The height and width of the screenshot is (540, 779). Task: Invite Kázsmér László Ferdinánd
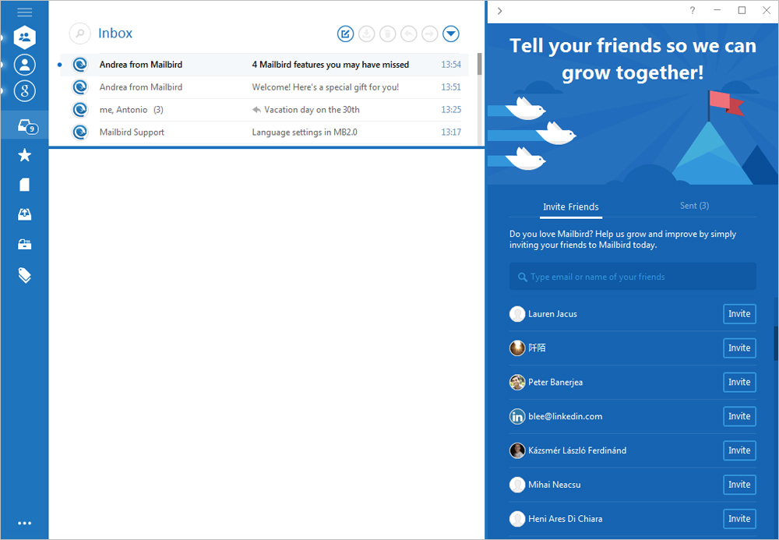coord(739,450)
